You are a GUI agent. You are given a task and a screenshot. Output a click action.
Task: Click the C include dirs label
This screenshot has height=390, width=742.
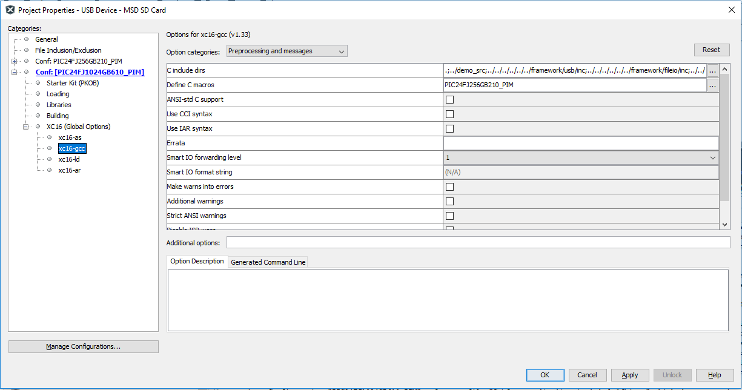click(186, 71)
